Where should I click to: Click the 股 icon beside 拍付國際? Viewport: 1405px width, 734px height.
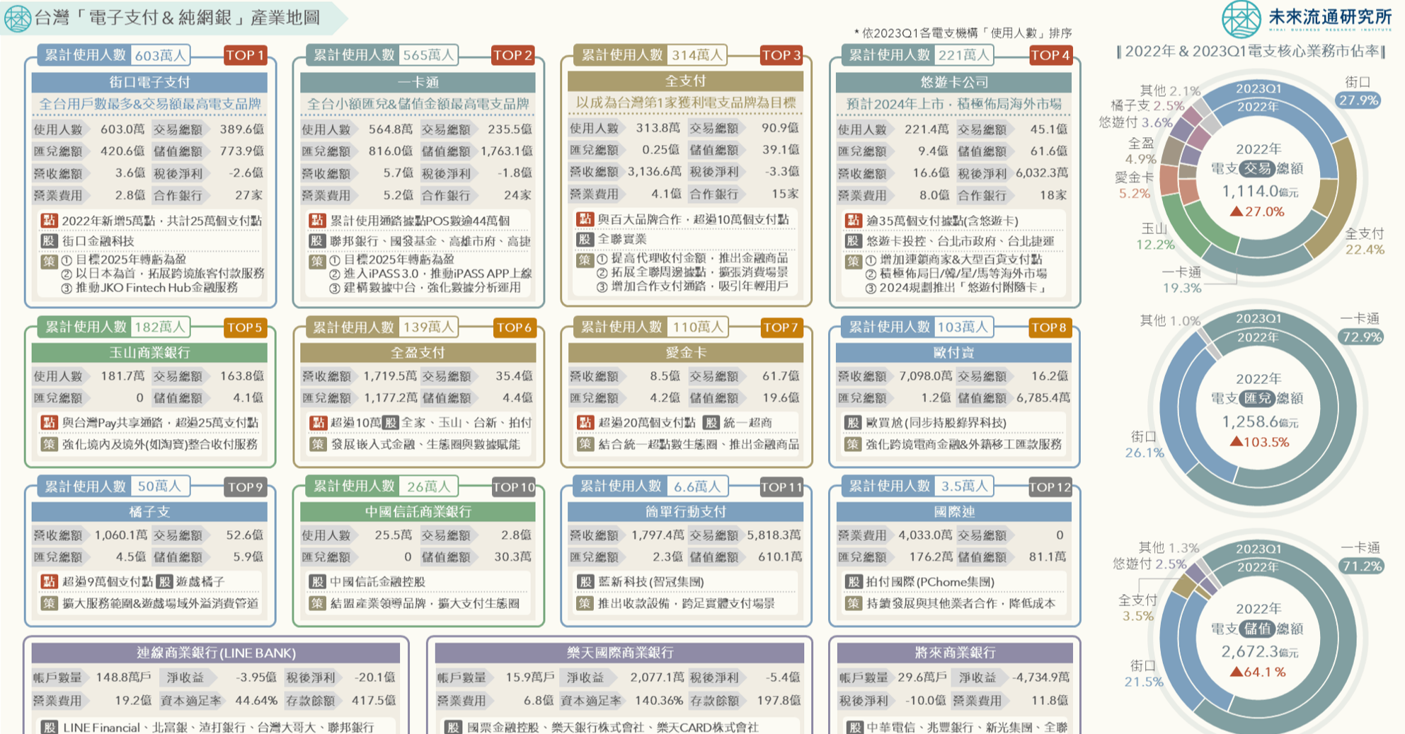click(x=854, y=581)
